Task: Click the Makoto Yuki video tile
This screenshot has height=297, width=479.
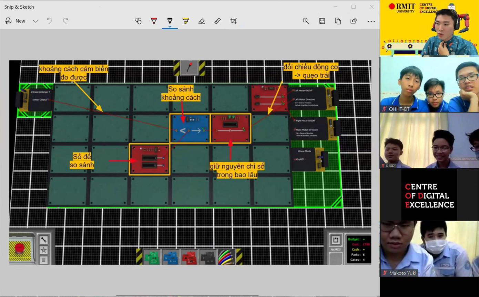Action: (429, 248)
